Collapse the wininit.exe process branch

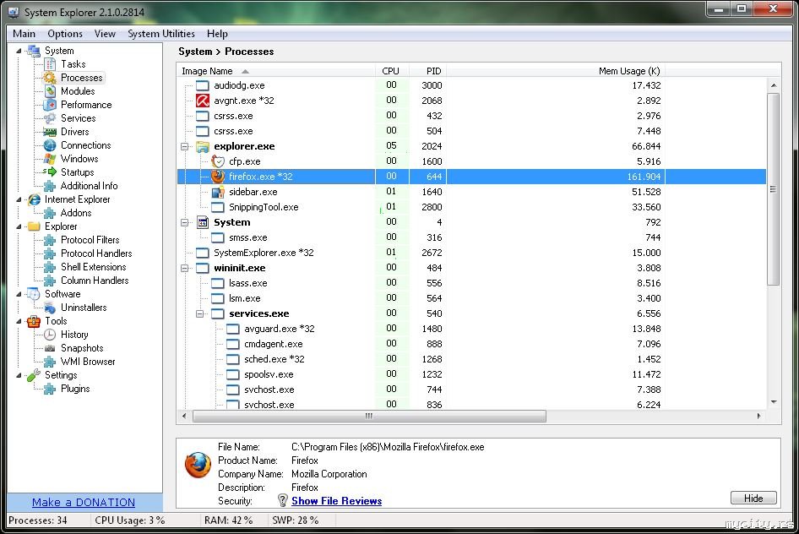pos(184,268)
